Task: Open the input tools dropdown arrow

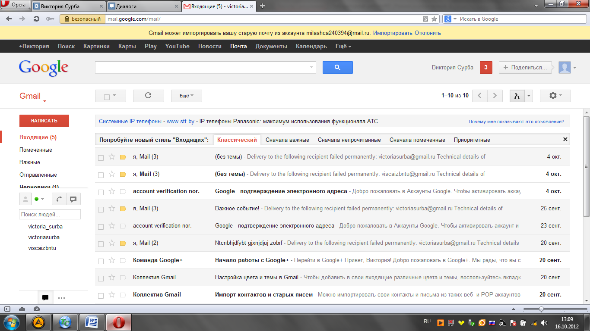Action: (529, 96)
